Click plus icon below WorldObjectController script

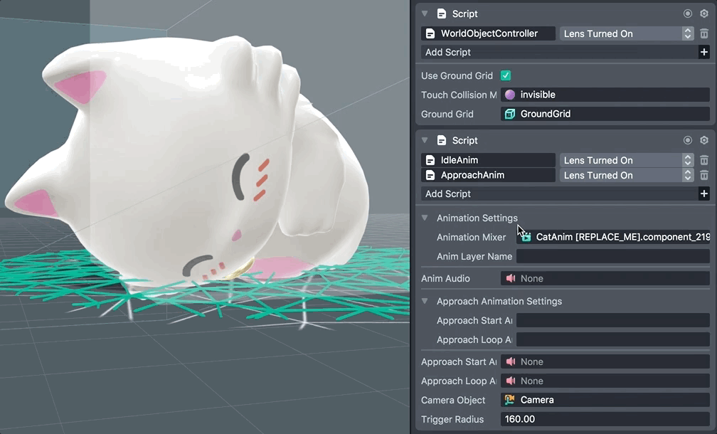703,52
